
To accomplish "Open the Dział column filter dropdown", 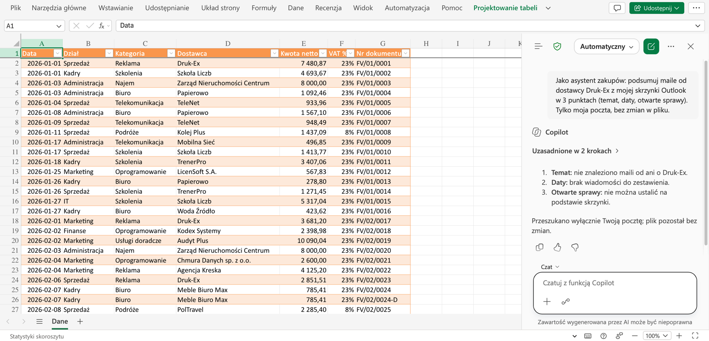I will tap(109, 53).
